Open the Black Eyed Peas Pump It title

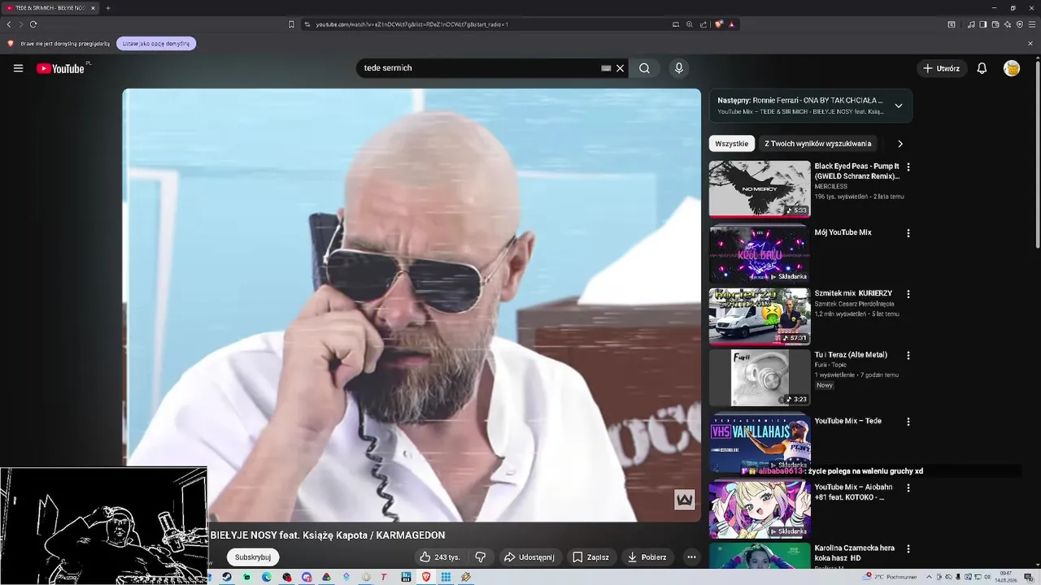point(857,171)
